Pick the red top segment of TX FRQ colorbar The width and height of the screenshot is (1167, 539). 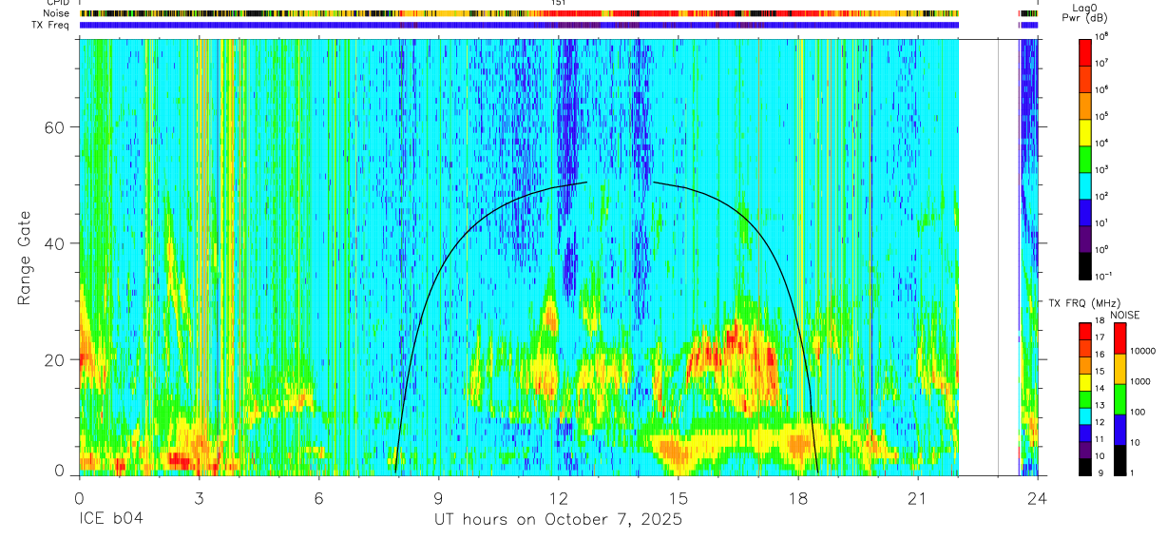pos(1084,331)
